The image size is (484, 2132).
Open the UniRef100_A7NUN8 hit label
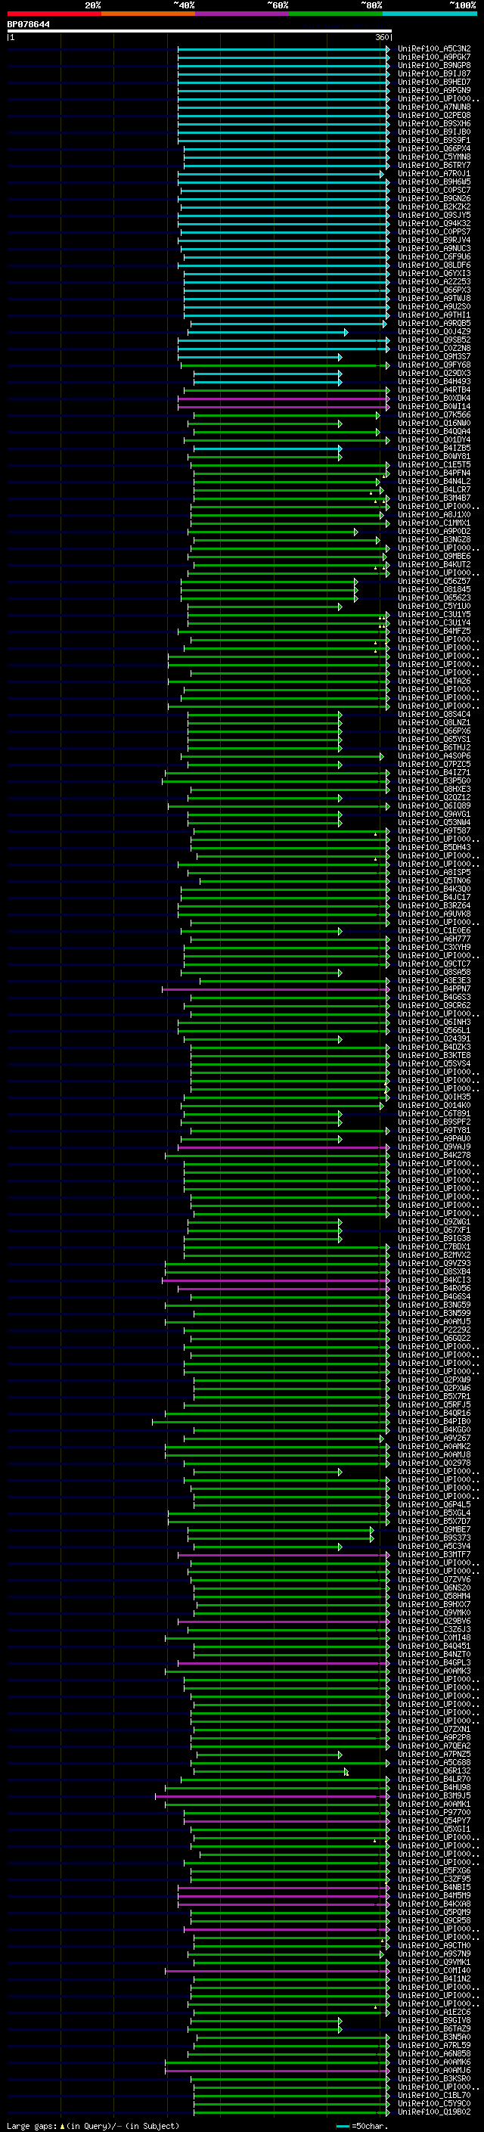[434, 107]
